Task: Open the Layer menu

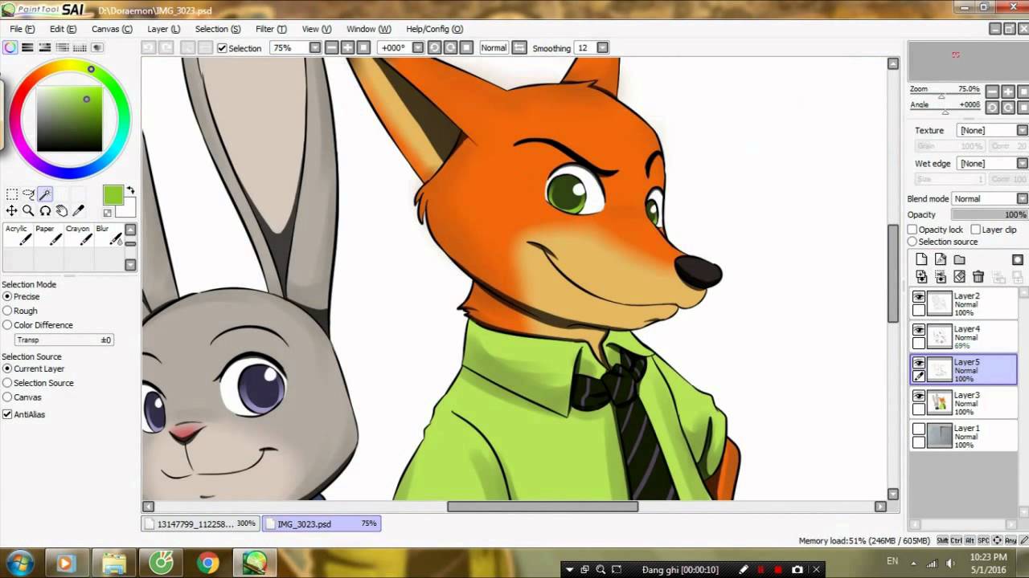Action: (163, 29)
